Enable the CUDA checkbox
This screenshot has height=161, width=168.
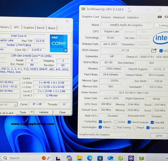coord(115,122)
